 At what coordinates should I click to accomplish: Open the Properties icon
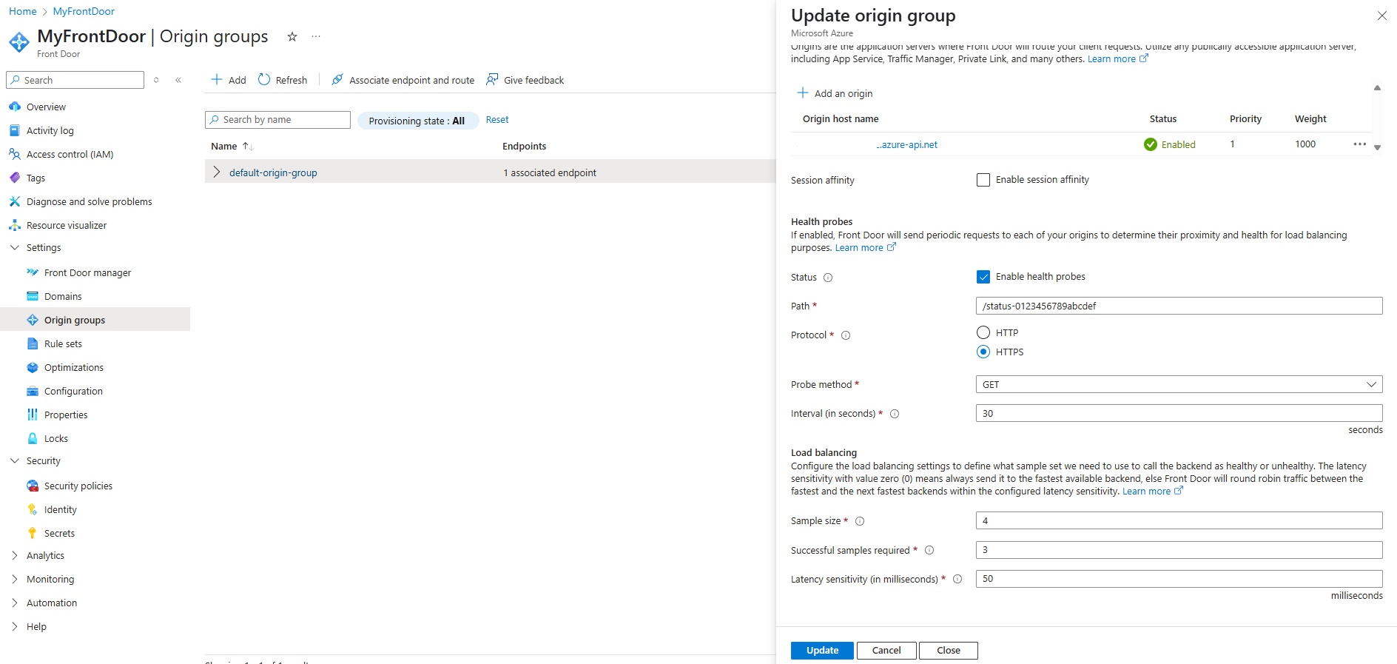click(x=33, y=415)
